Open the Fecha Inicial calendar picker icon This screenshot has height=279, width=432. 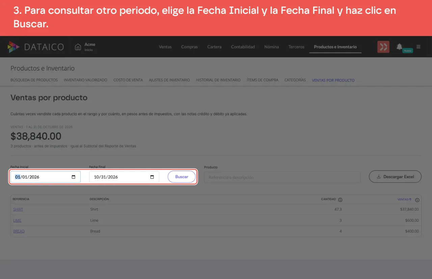click(x=74, y=177)
